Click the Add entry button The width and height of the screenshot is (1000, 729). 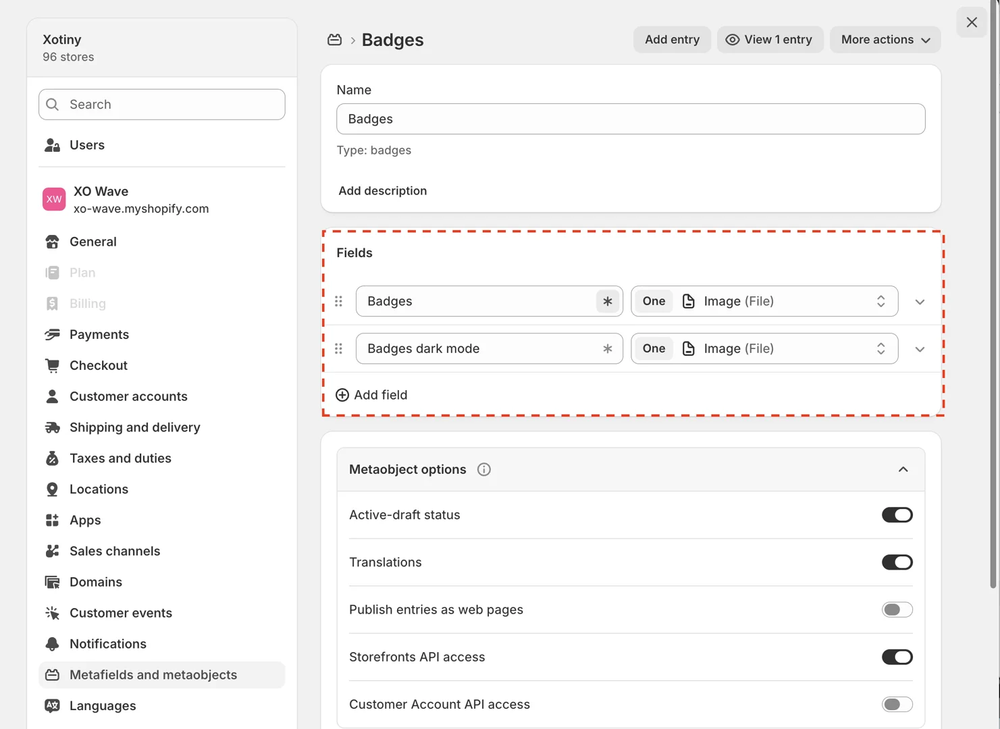pyautogui.click(x=672, y=40)
